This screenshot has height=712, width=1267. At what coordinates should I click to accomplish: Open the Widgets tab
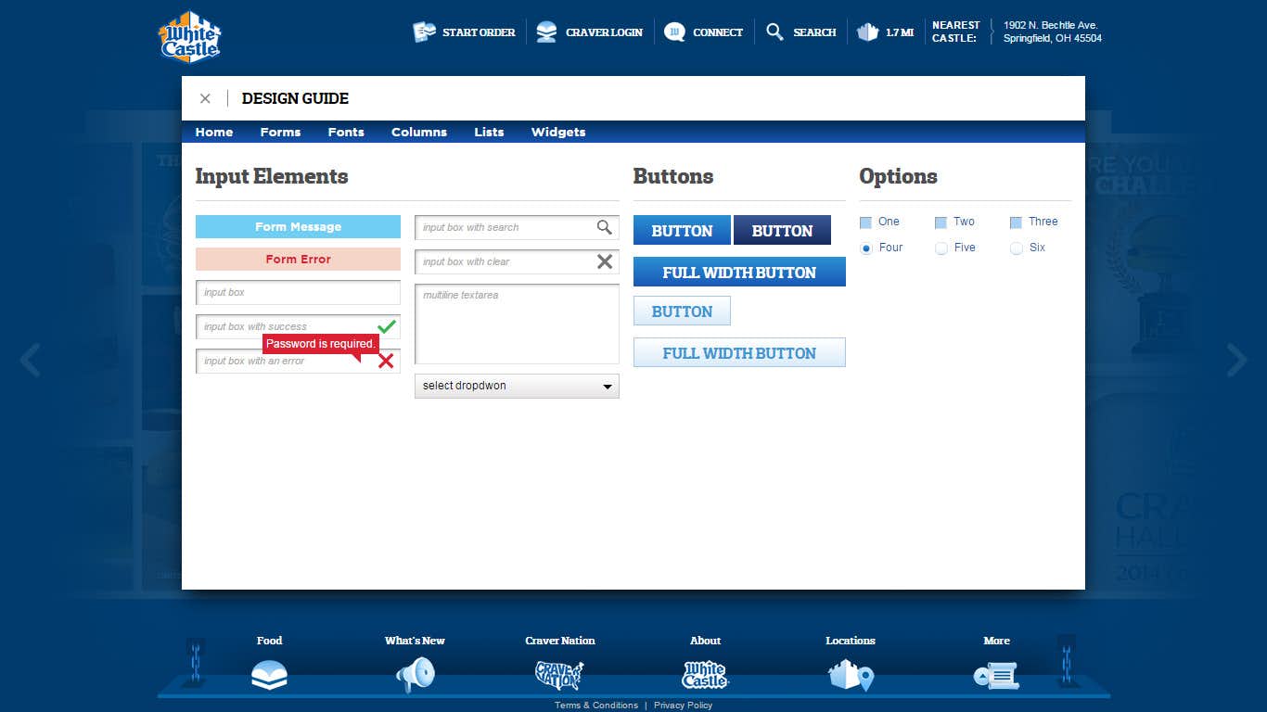click(558, 133)
